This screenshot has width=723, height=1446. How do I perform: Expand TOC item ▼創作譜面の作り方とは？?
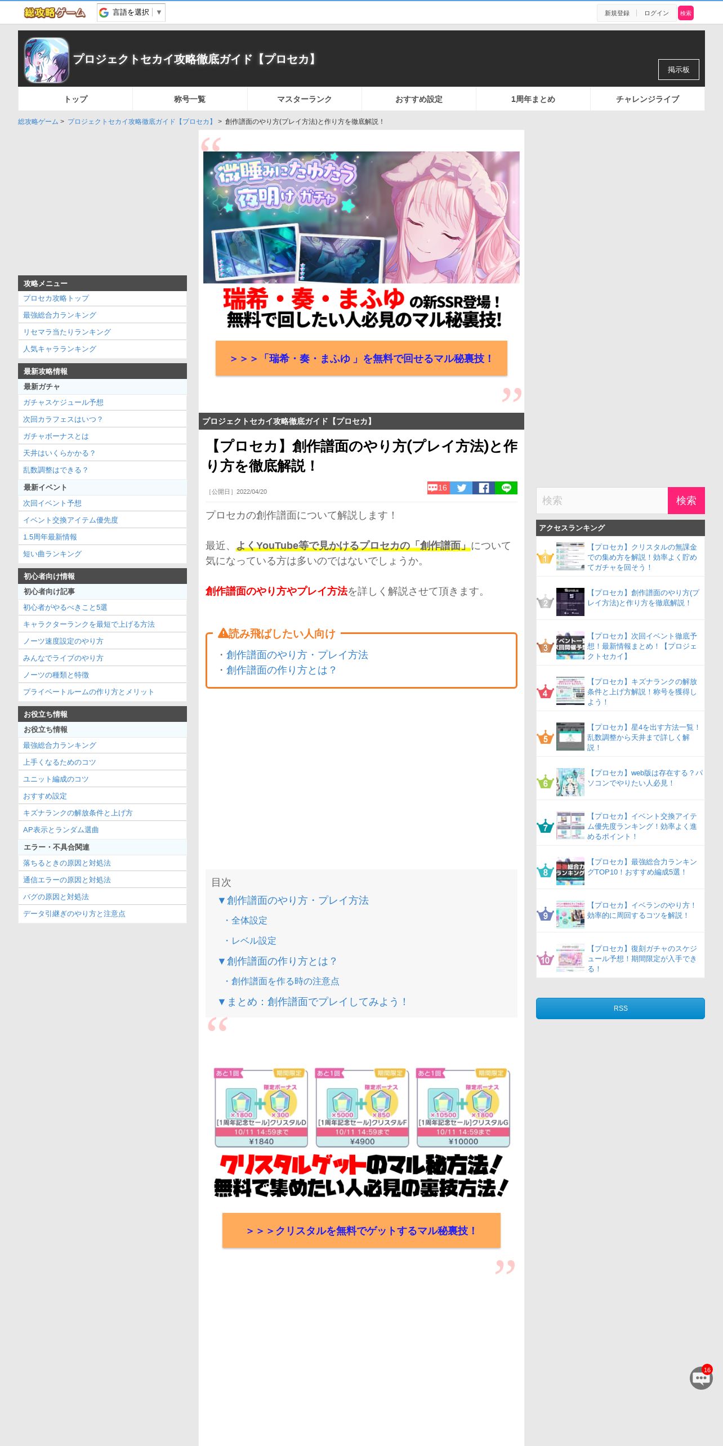coord(277,961)
